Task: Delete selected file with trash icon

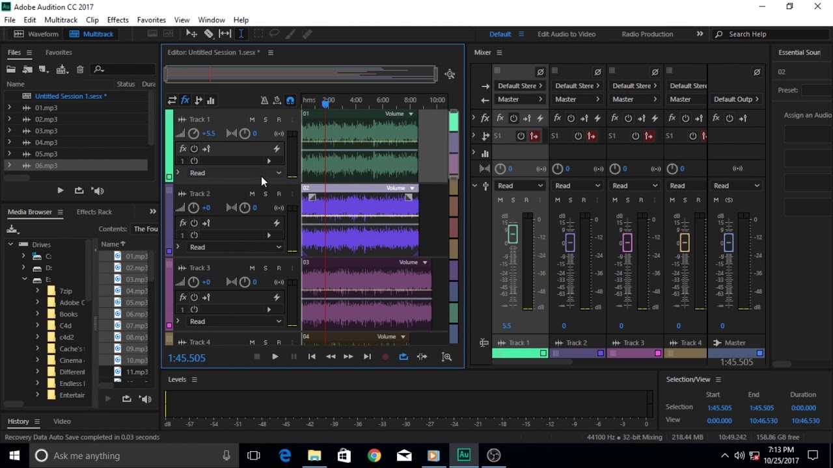Action: (80, 69)
